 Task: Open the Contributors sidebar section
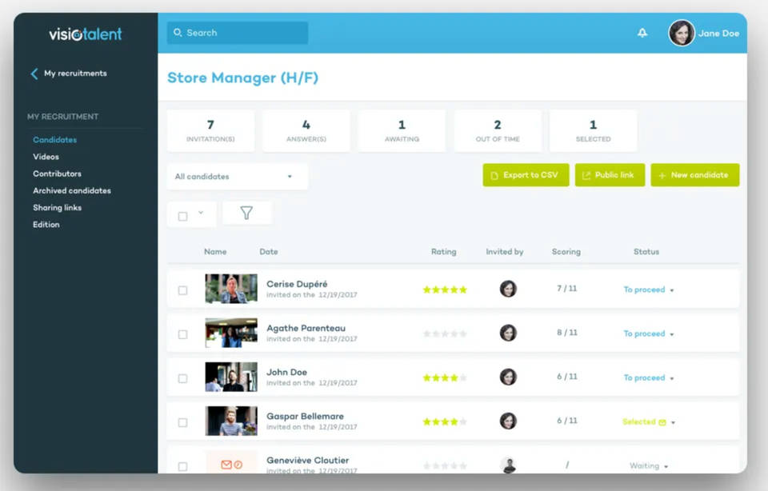tap(58, 174)
